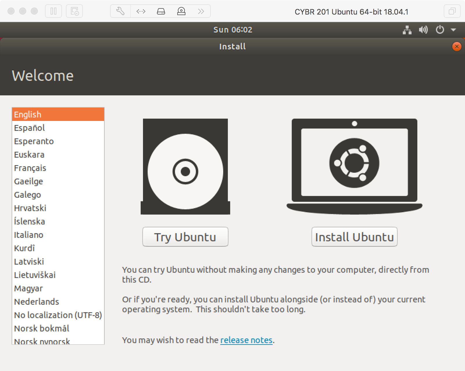Click the VMware pause virtual machine icon
Viewport: 465px width, 371px height.
53,11
